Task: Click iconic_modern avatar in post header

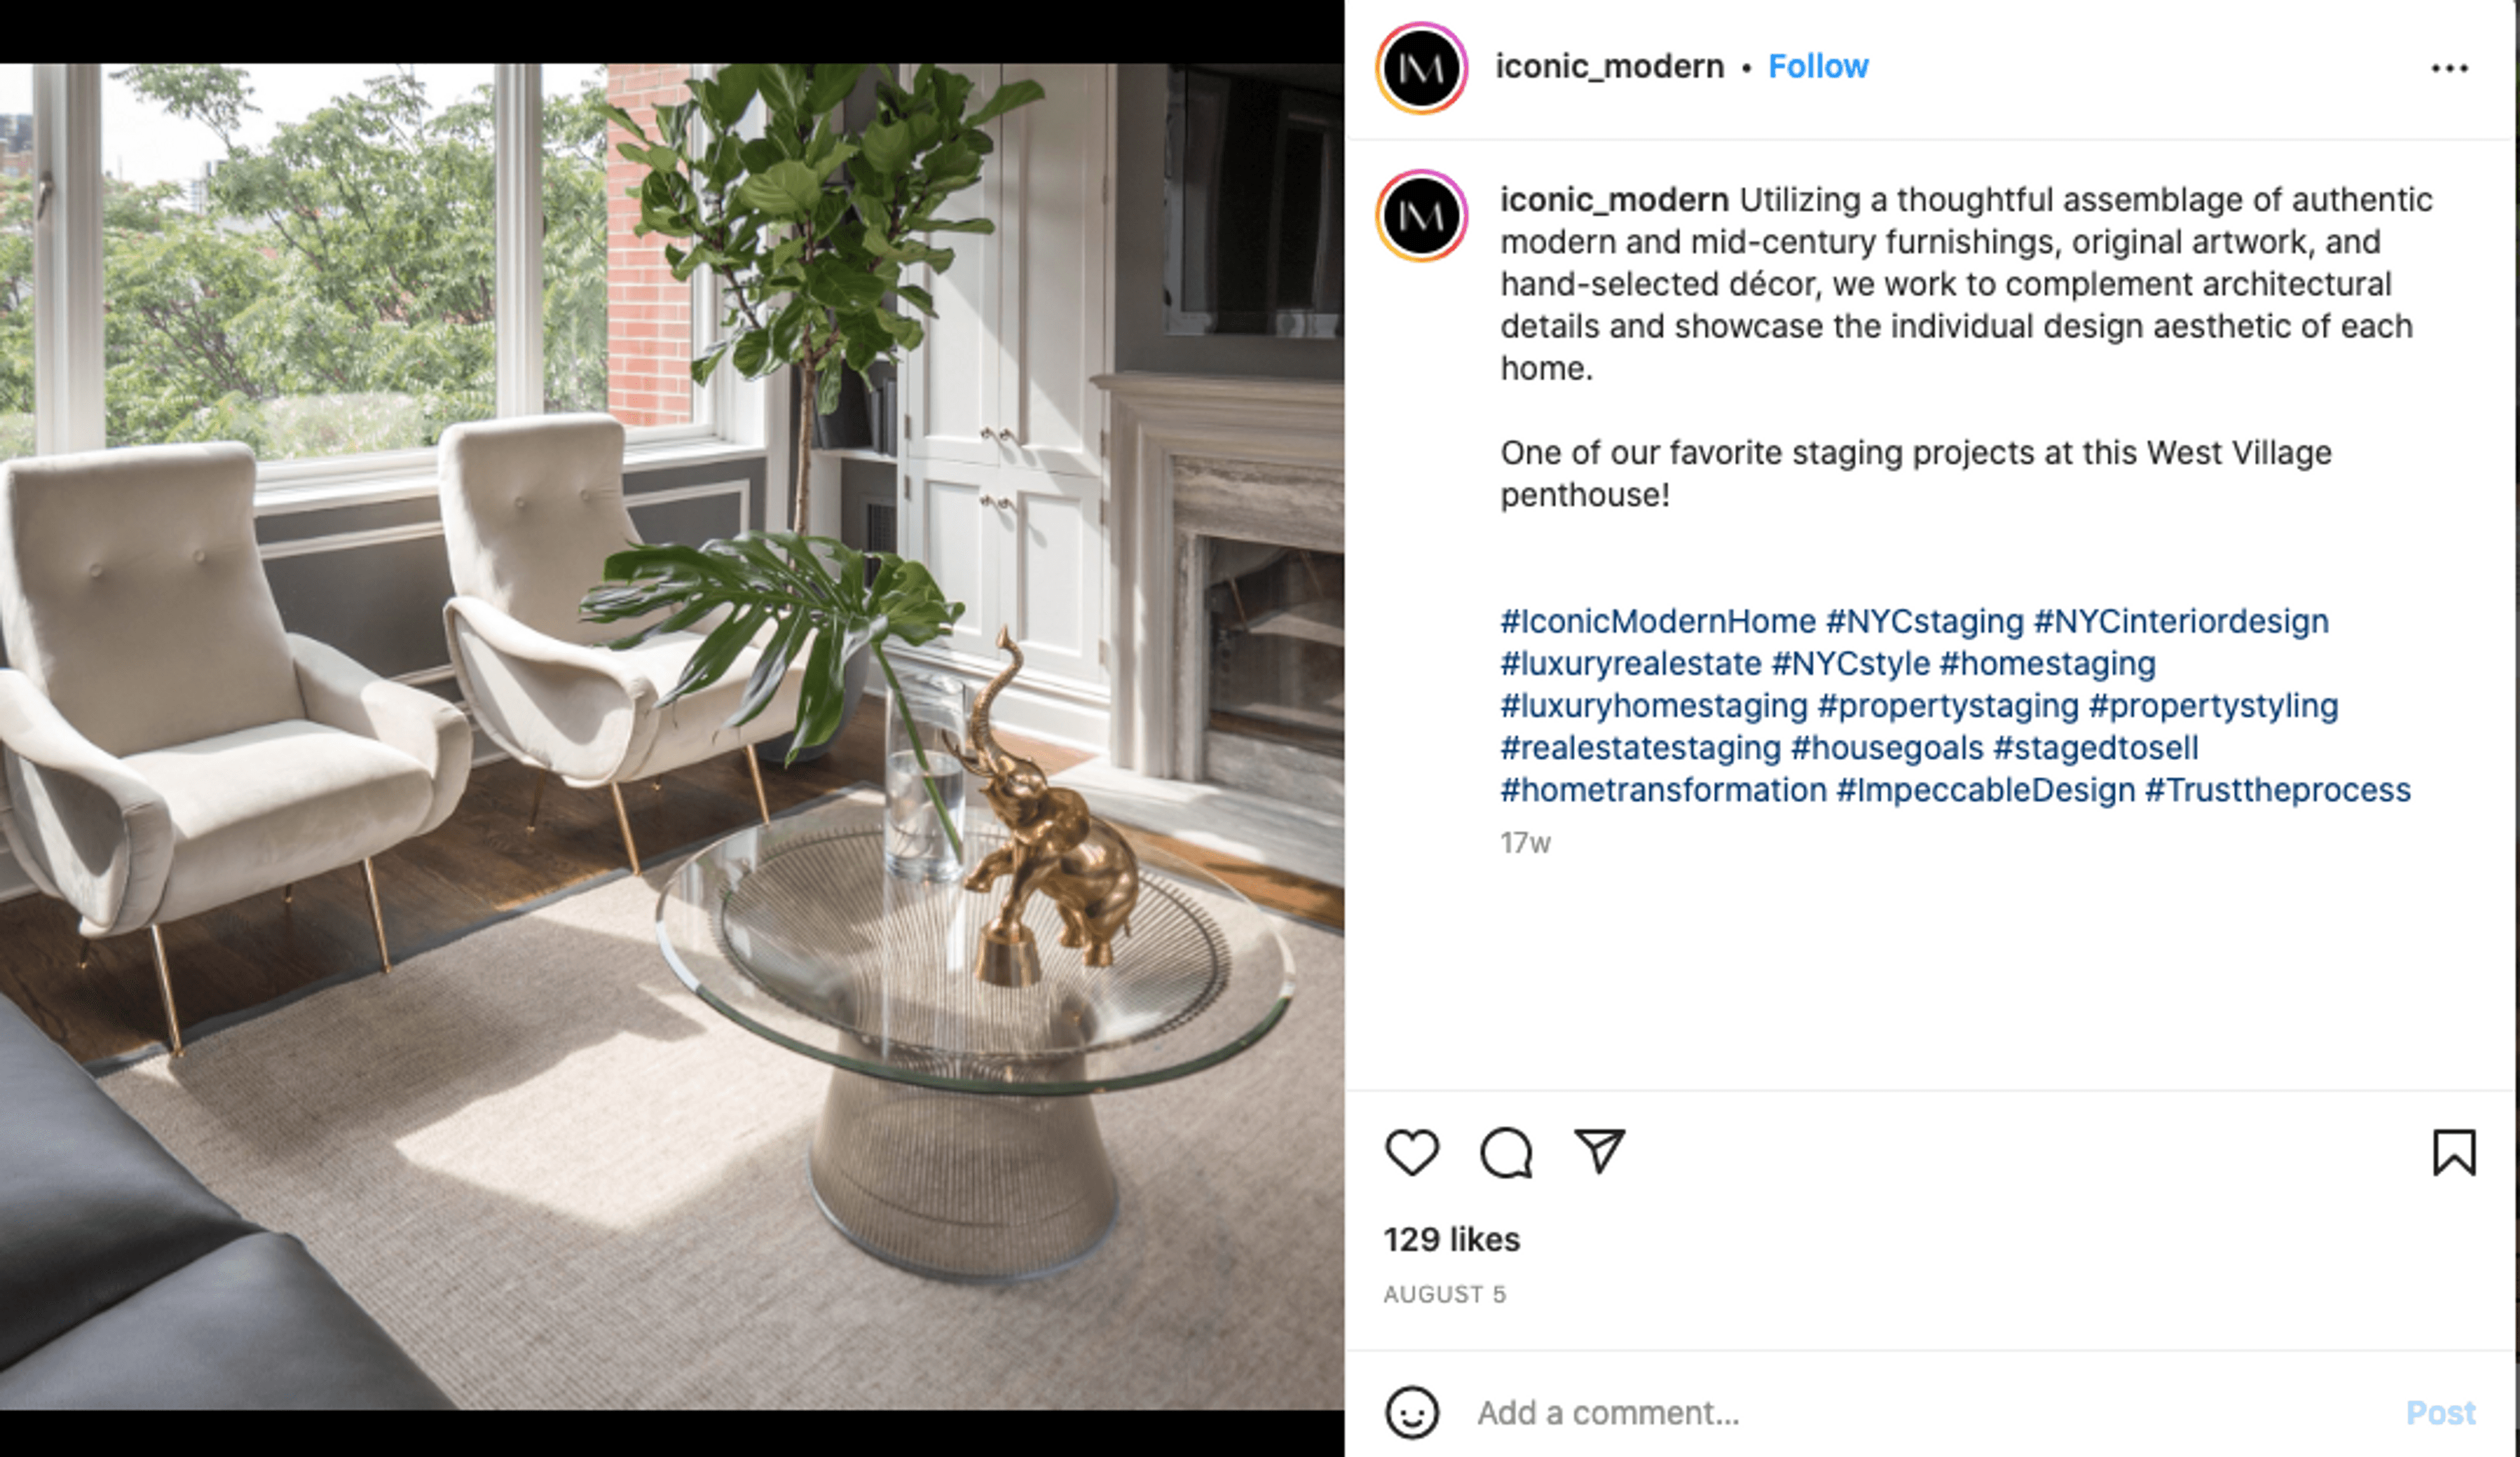Action: pos(1421,68)
